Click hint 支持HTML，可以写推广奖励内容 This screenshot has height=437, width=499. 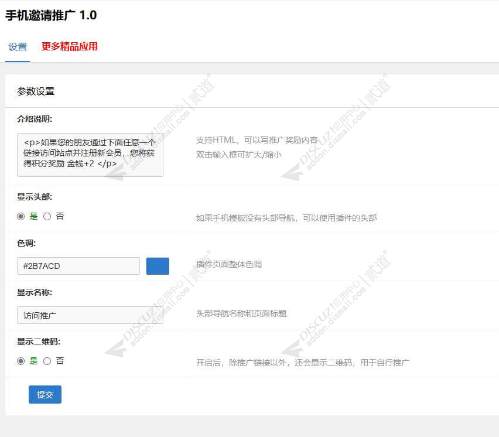(257, 140)
